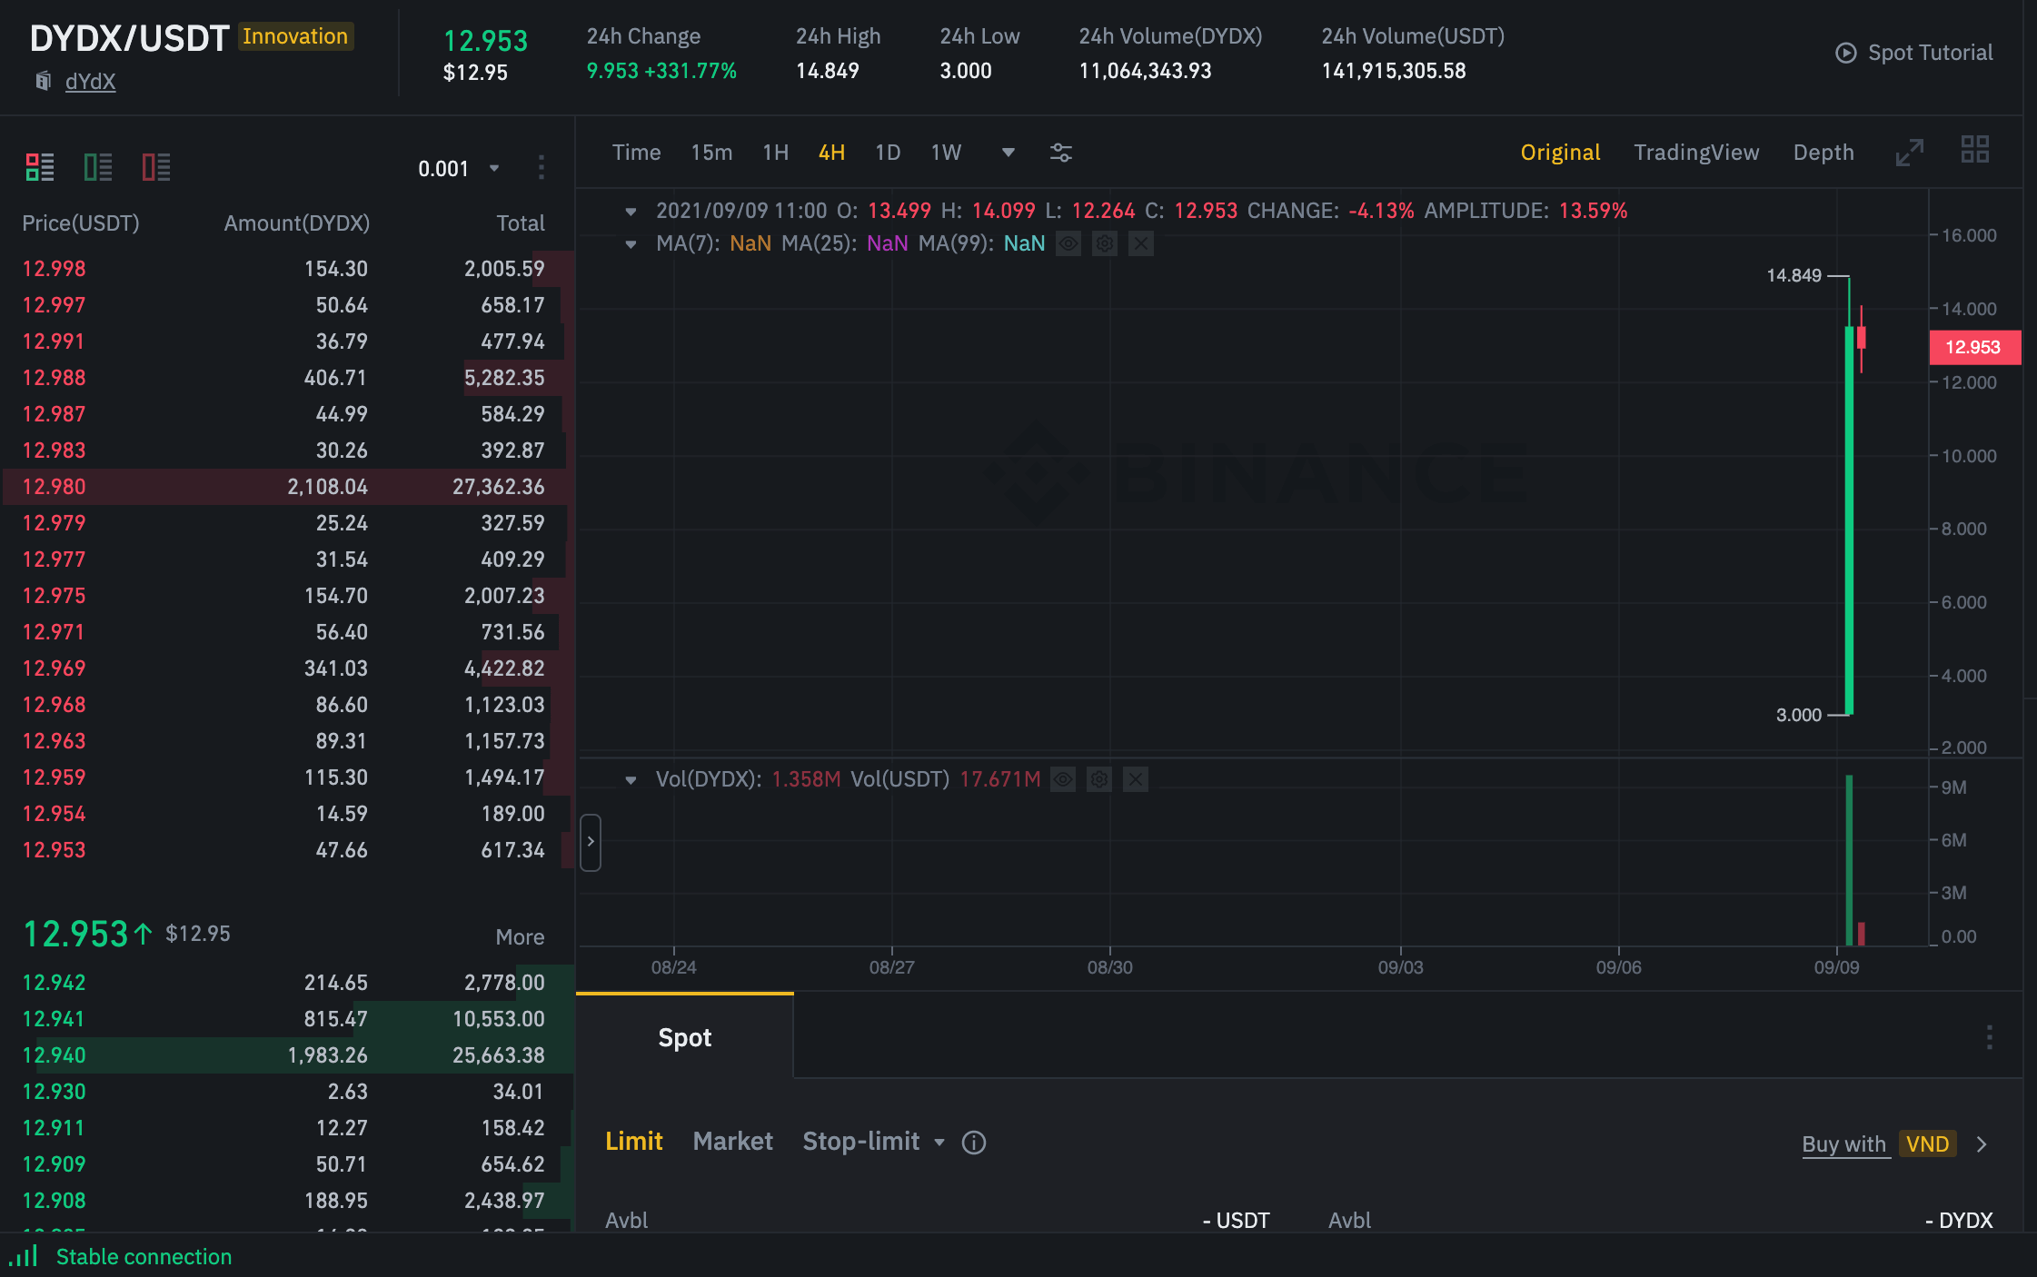Switch to the combined order book view icon
The width and height of the screenshot is (2037, 1277).
click(x=40, y=166)
